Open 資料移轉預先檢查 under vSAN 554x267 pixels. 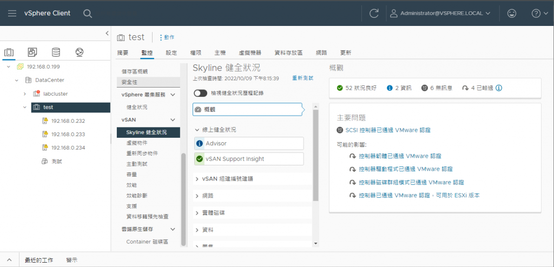147,217
